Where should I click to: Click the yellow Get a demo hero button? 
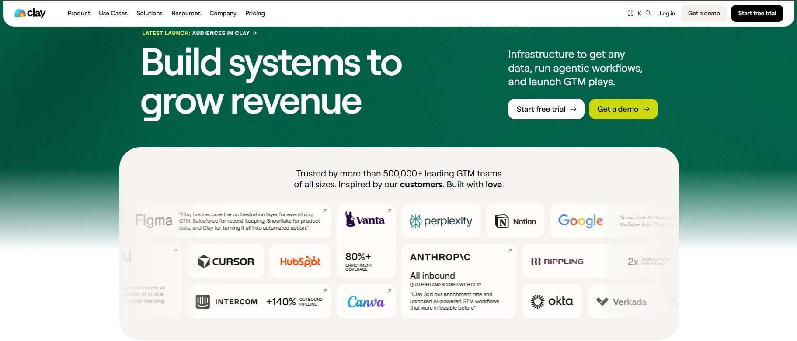(x=623, y=109)
